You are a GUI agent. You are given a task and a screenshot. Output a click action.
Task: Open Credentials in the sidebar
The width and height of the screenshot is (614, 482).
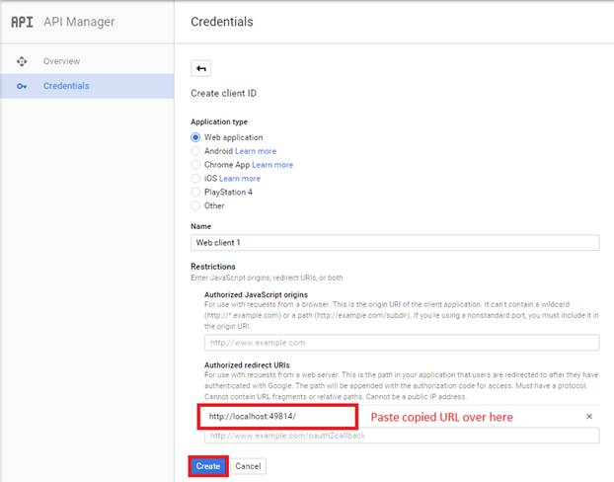point(66,86)
